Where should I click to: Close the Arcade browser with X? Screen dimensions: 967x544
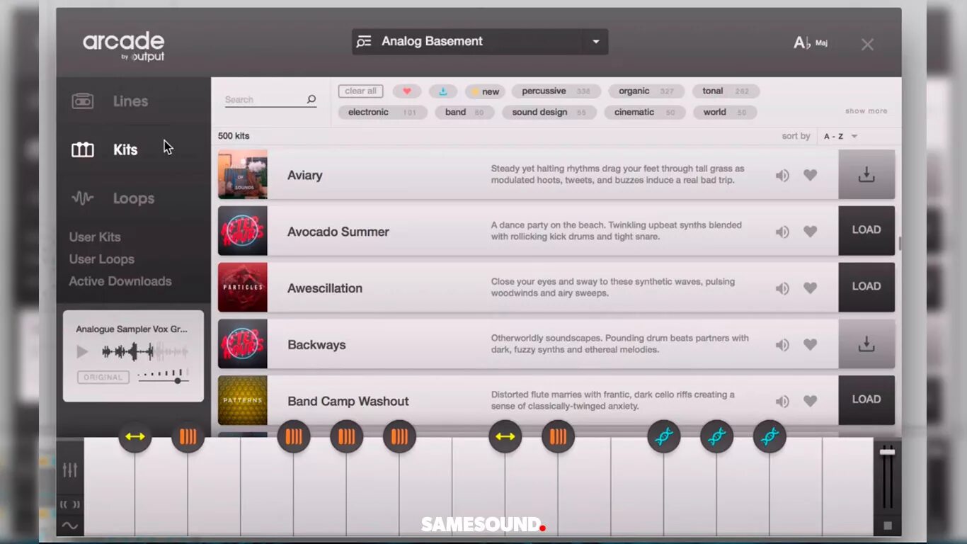click(x=867, y=45)
